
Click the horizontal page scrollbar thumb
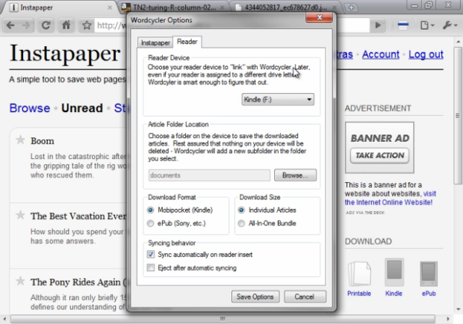(x=223, y=319)
